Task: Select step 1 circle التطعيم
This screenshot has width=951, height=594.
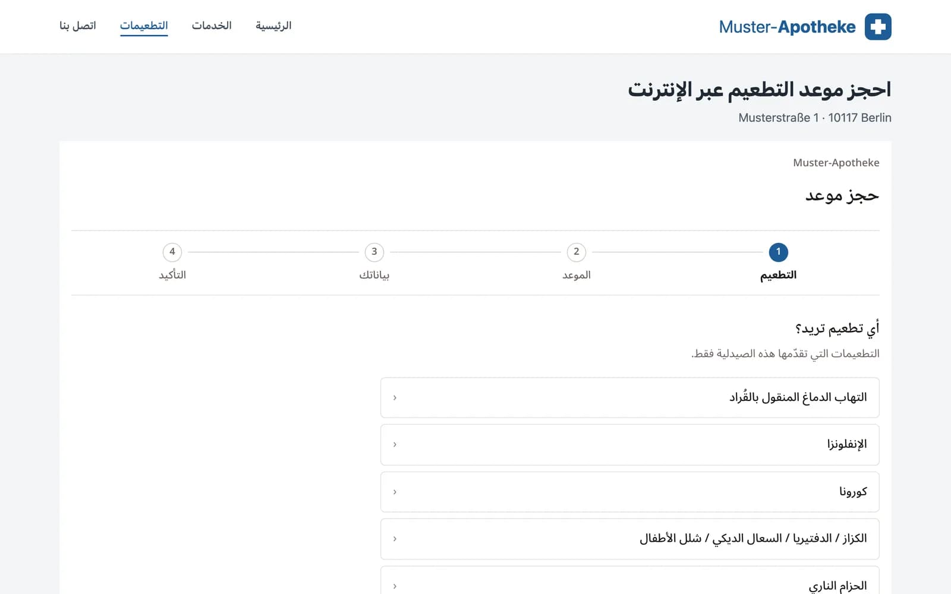Action: pos(778,252)
